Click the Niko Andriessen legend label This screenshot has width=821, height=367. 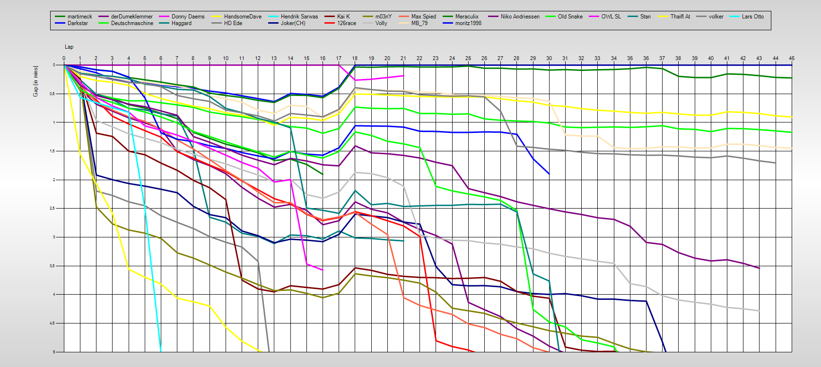(520, 17)
